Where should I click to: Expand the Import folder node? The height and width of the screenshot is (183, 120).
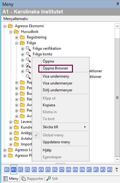click(x=11, y=145)
